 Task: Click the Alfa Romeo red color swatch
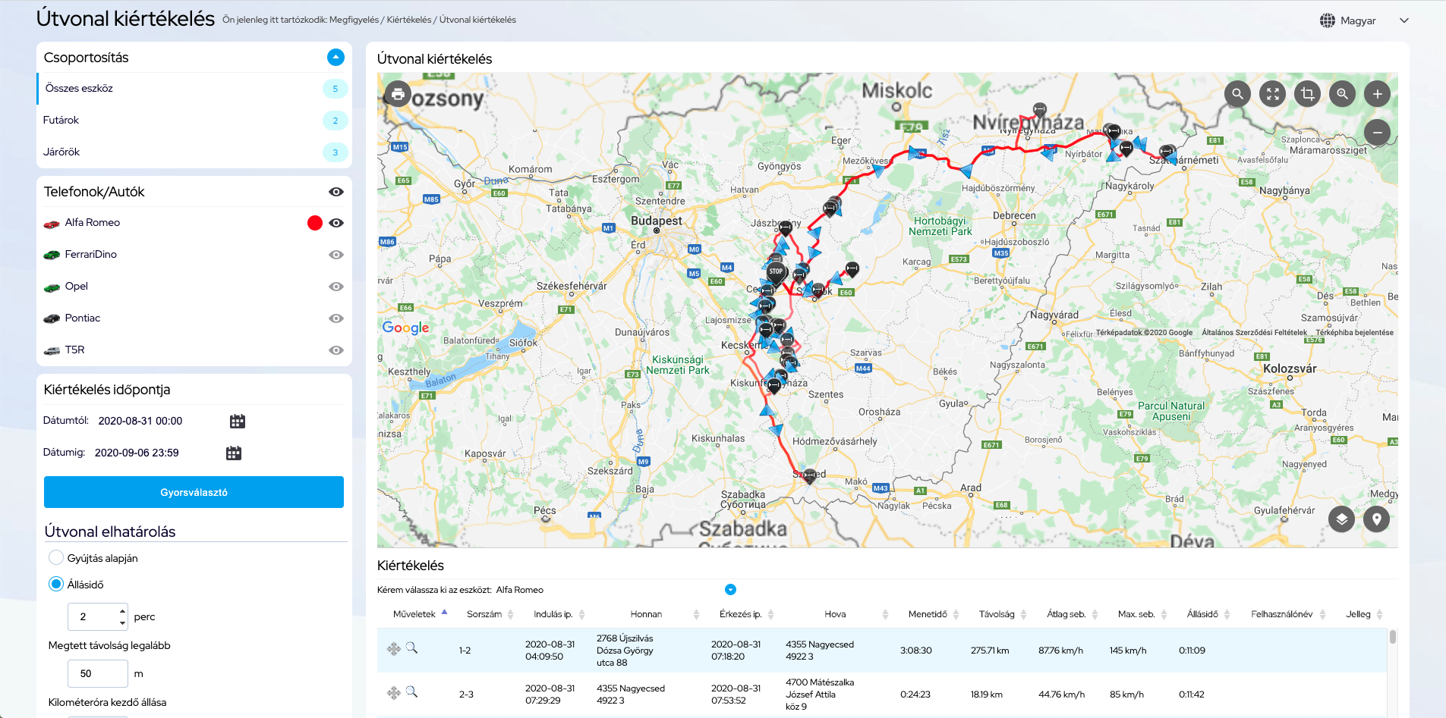(314, 223)
